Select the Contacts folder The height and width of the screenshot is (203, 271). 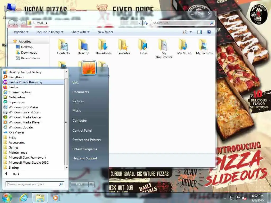click(x=64, y=47)
